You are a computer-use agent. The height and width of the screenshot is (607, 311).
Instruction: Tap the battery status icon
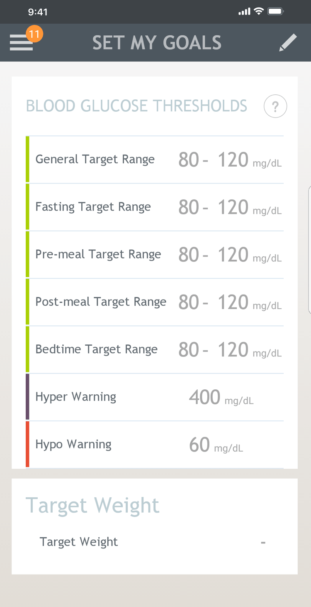pos(275,12)
